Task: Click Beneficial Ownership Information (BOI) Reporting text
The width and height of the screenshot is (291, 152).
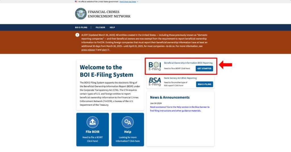Action: coord(188,63)
